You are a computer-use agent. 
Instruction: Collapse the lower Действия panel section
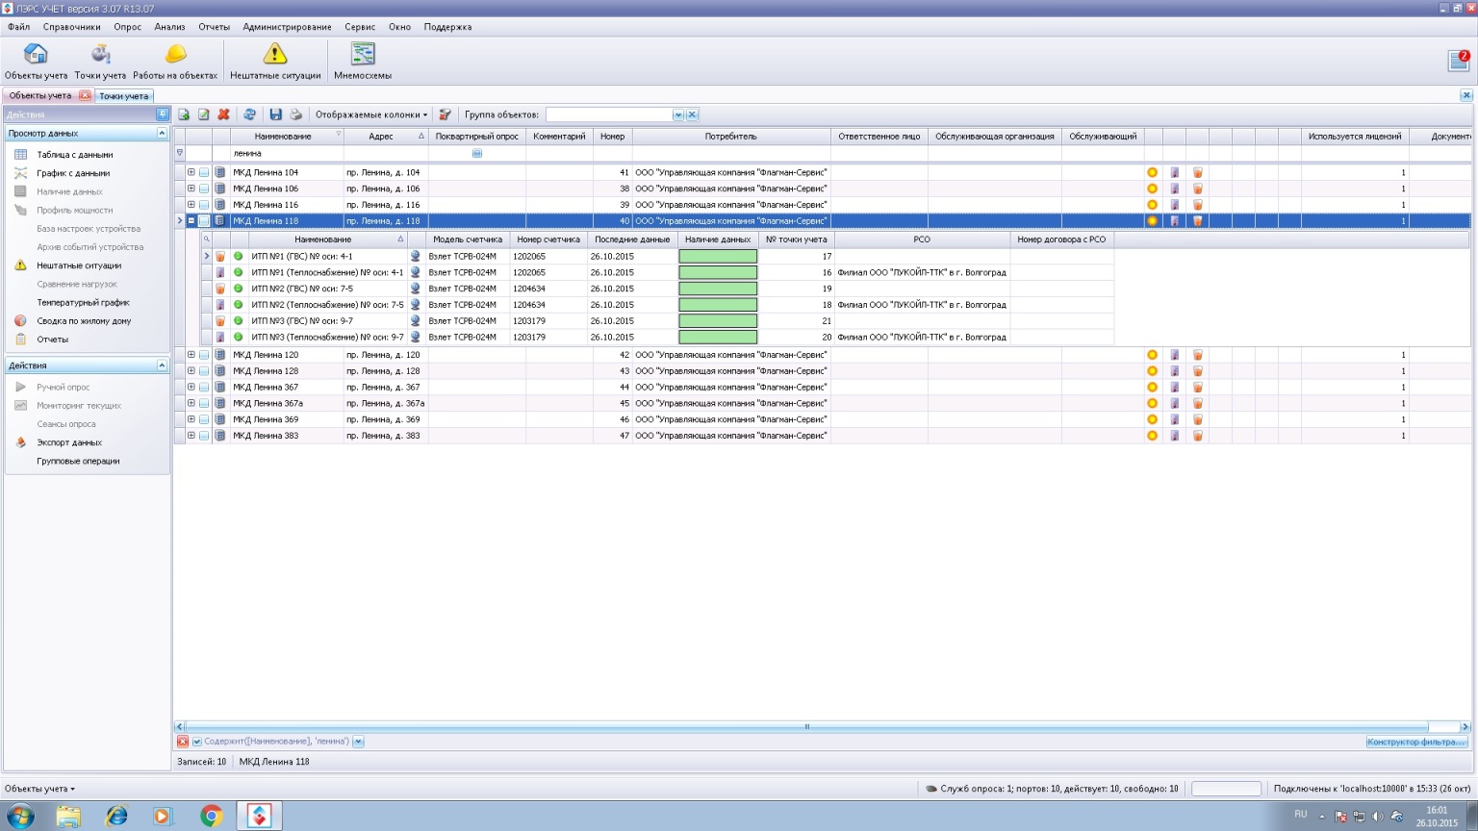pos(162,365)
